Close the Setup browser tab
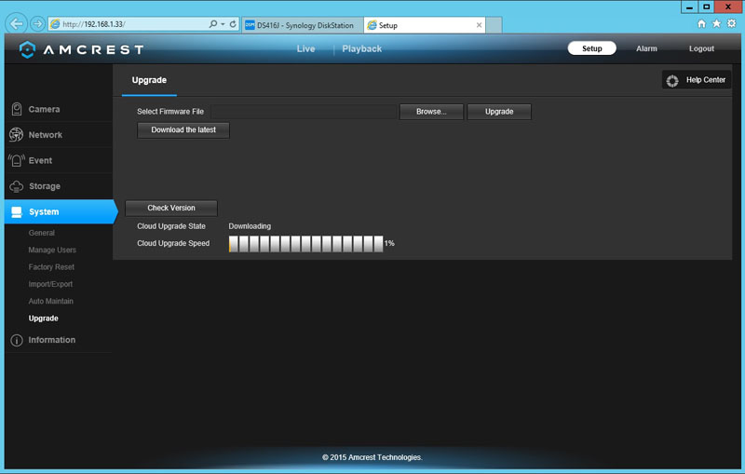The height and width of the screenshot is (474, 745). point(479,25)
